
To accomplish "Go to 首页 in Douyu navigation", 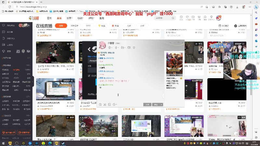I will point(49,18).
